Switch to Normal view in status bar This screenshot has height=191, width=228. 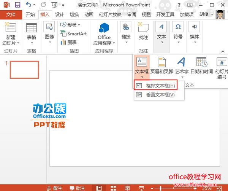click(99, 188)
